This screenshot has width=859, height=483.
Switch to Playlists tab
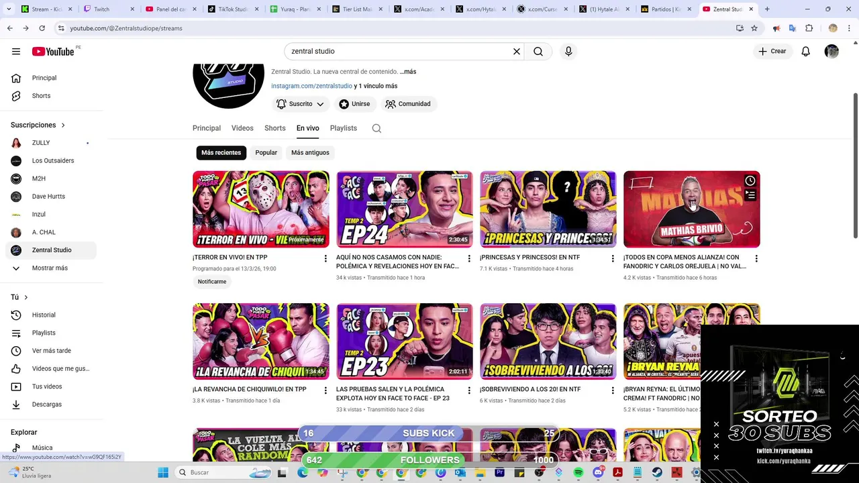[343, 128]
